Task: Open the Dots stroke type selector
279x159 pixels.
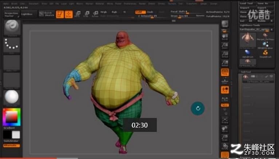Action: click(x=12, y=45)
